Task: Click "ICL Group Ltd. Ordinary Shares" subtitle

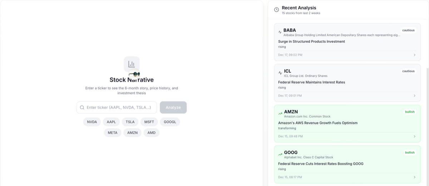Action: [306, 76]
